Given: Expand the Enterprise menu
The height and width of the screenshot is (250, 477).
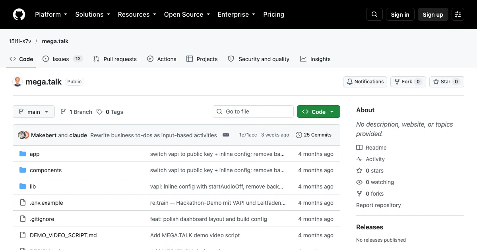Looking at the screenshot, I should click(237, 14).
